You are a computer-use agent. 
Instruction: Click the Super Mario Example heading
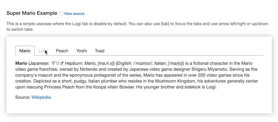[32, 13]
